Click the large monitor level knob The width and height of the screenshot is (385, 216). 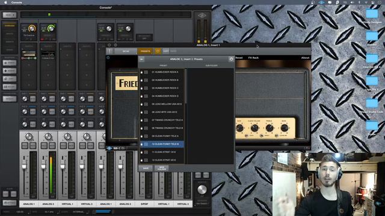tap(202, 190)
